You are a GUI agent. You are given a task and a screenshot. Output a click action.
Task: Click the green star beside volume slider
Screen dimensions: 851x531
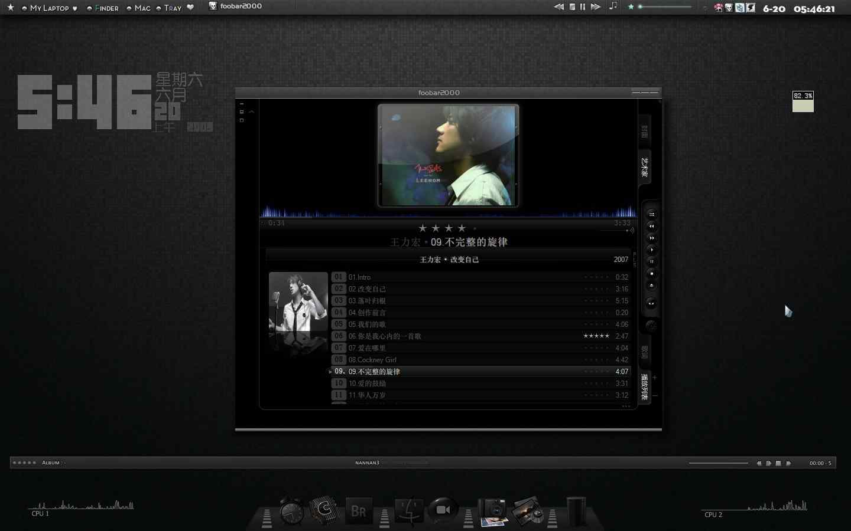tap(631, 7)
